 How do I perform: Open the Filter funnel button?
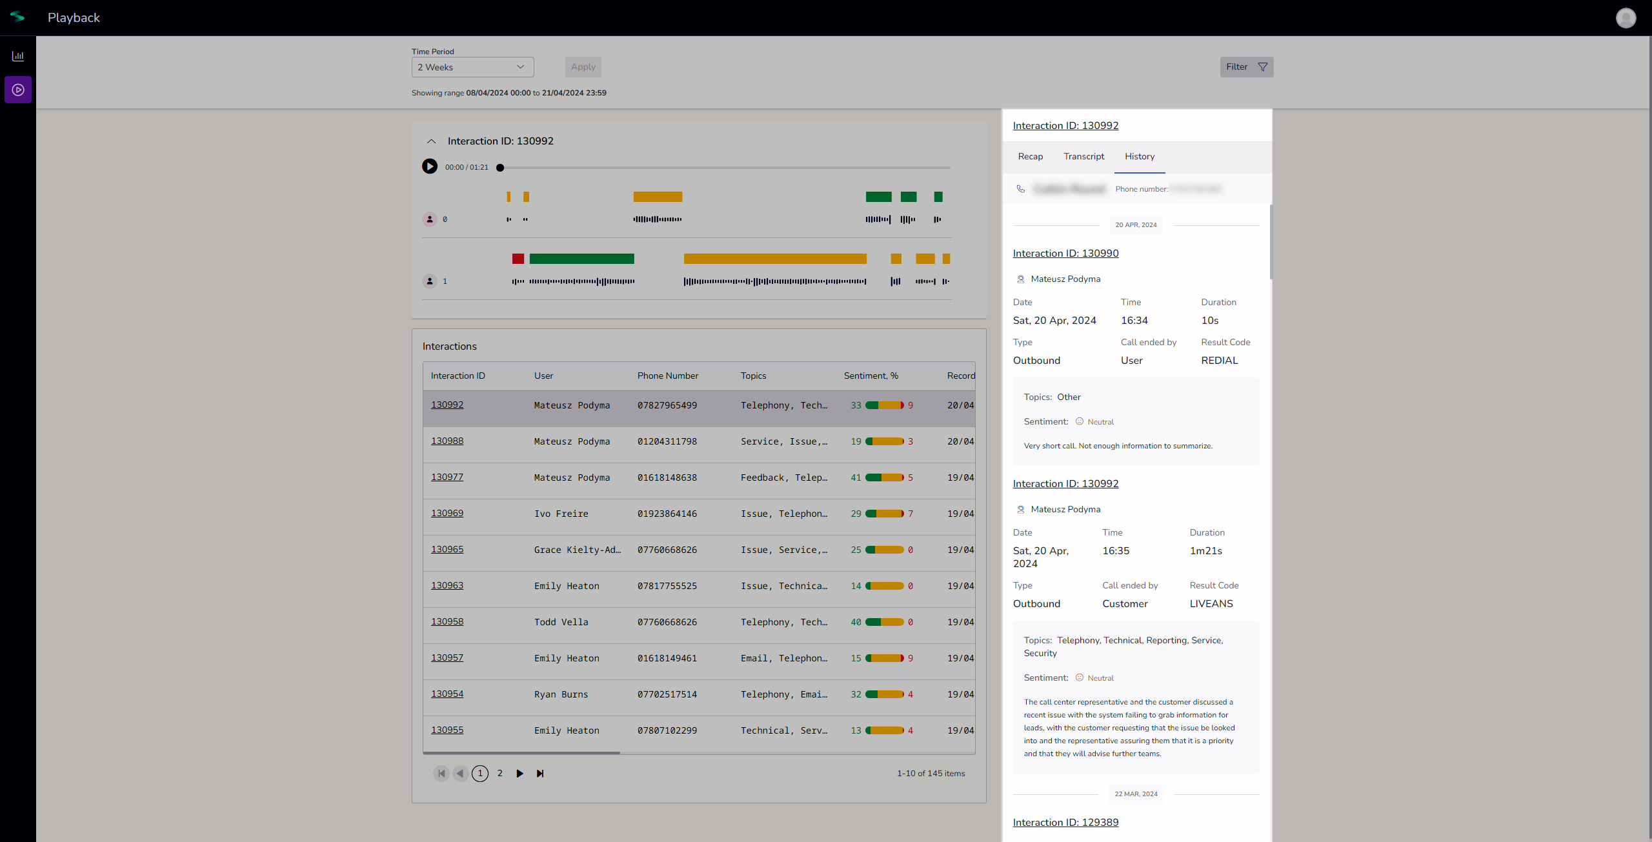pos(1246,67)
